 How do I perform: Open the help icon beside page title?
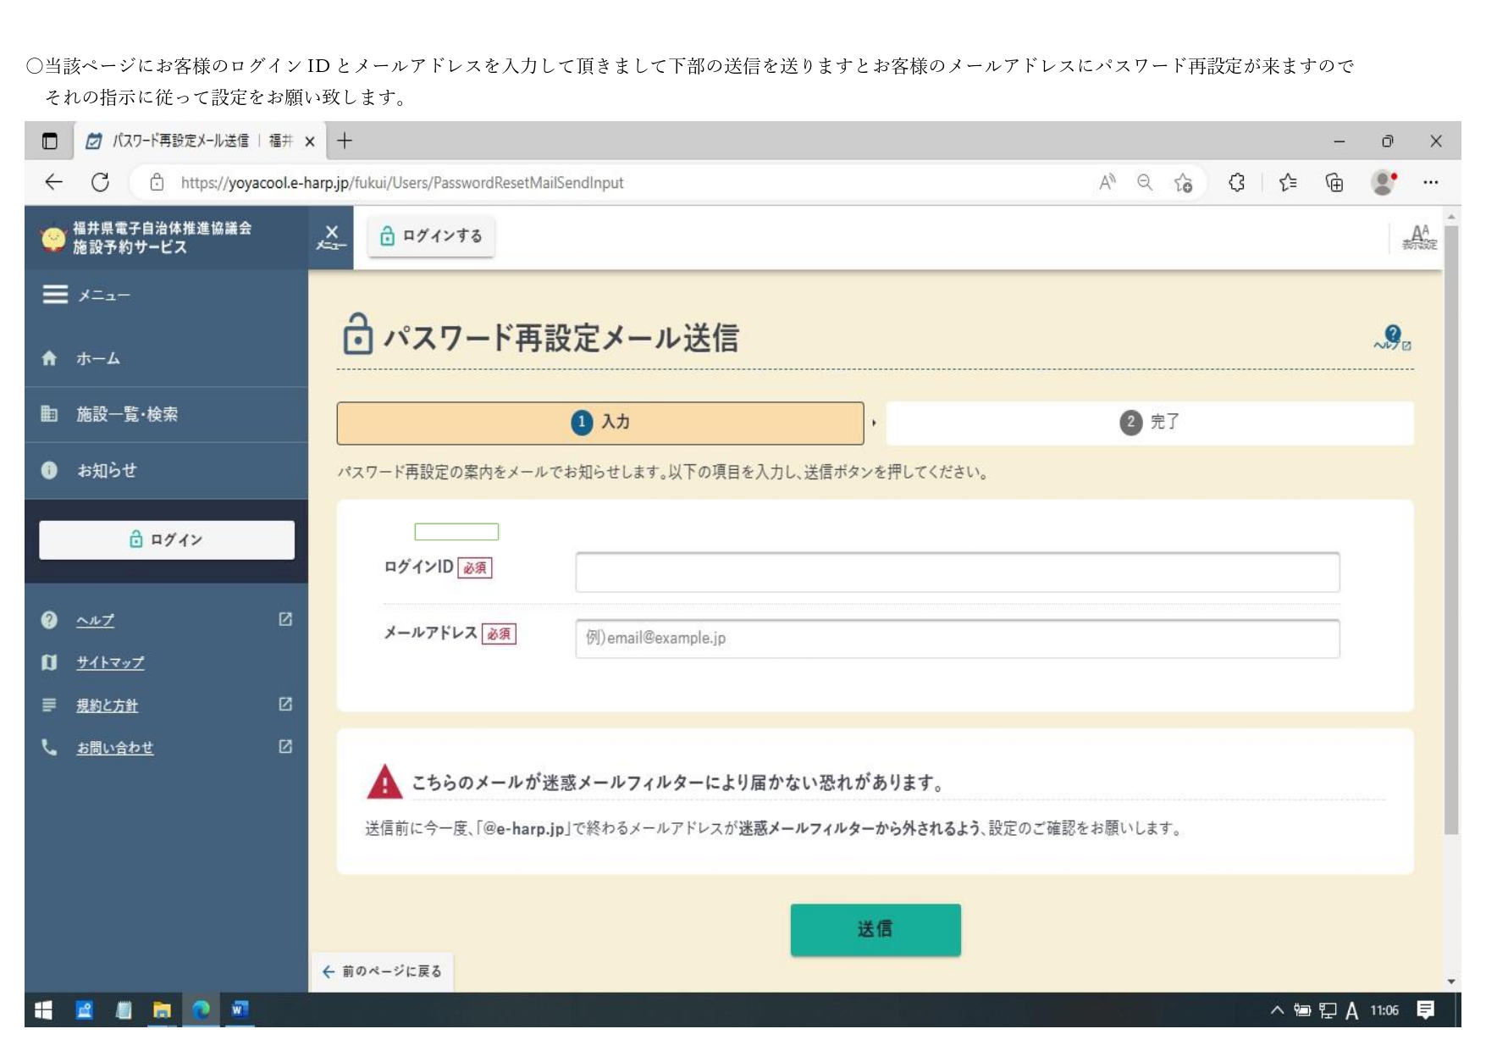(x=1392, y=337)
